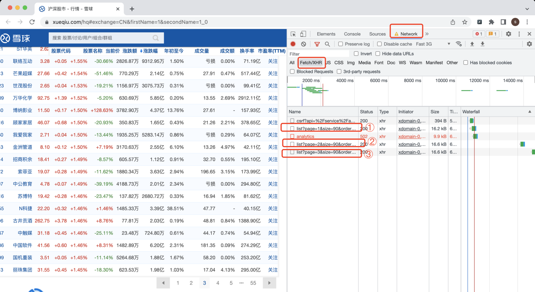The width and height of the screenshot is (535, 292).
Task: Check the Invert filter checkbox
Action: coord(356,53)
